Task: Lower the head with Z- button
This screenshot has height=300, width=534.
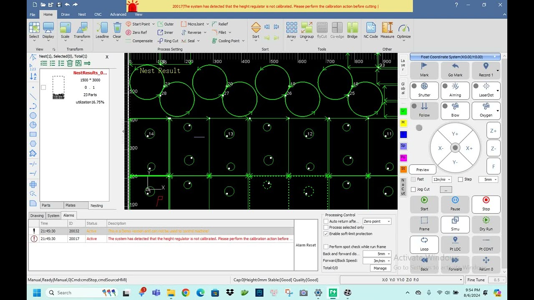Action: (493, 148)
